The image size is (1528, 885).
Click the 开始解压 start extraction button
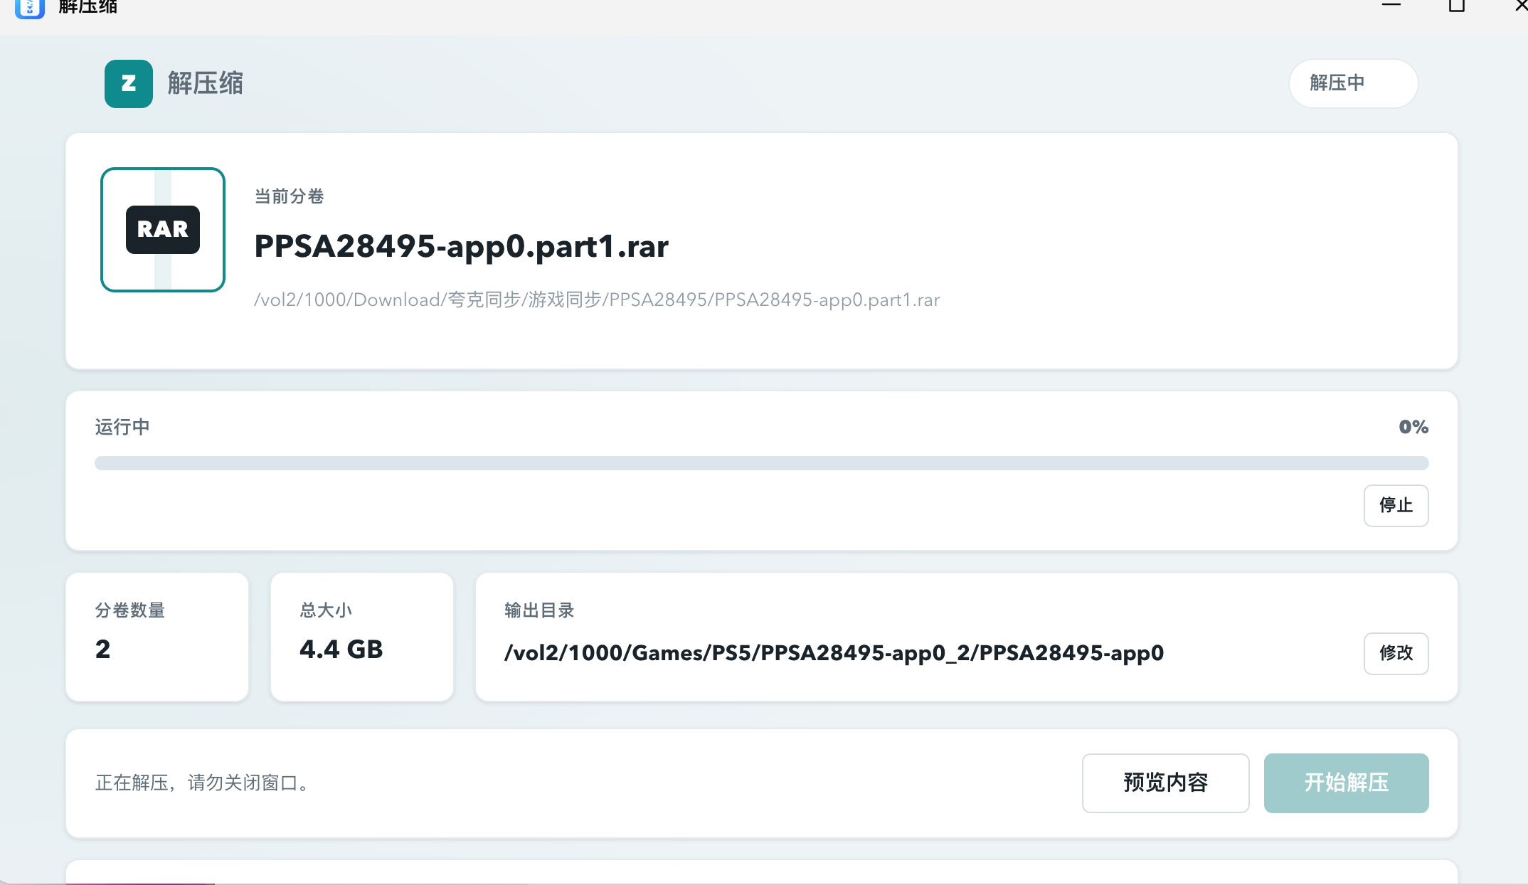coord(1346,783)
